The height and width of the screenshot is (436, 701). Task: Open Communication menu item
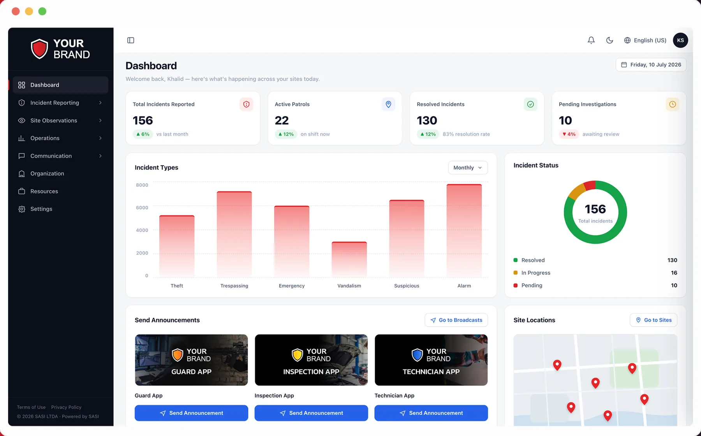point(60,156)
